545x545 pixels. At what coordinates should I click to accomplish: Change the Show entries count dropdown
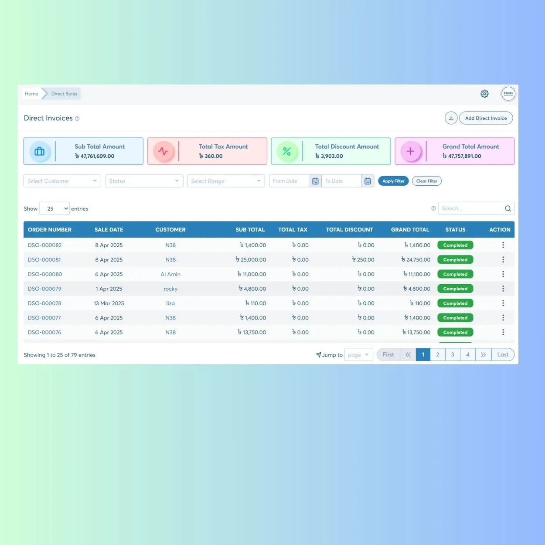tap(54, 208)
